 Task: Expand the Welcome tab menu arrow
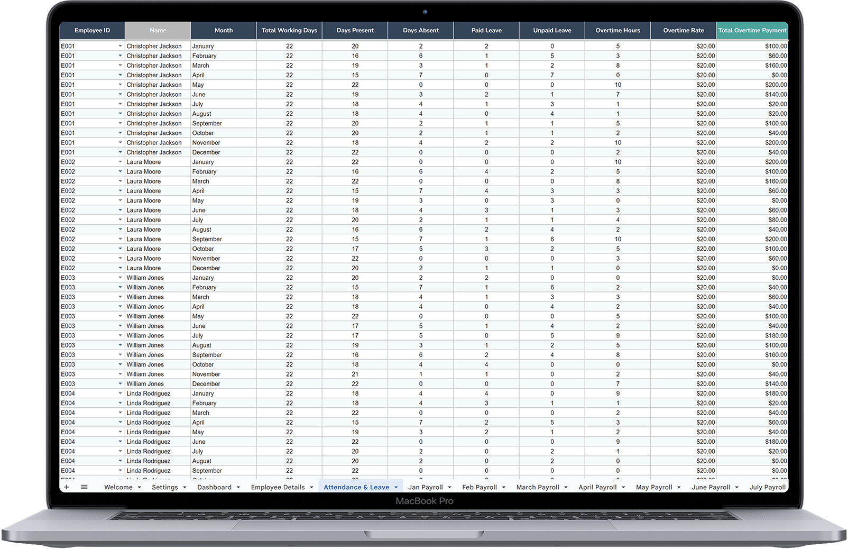click(x=140, y=488)
